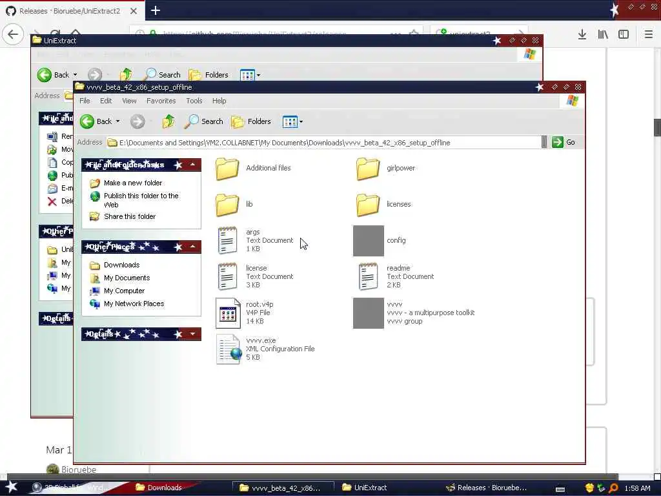The image size is (661, 496).
Task: Click Publish this folder to the Web
Action: click(x=141, y=200)
